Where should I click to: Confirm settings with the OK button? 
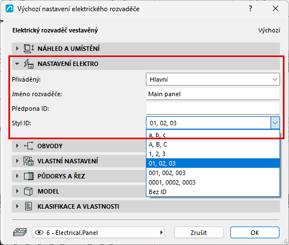point(255,233)
